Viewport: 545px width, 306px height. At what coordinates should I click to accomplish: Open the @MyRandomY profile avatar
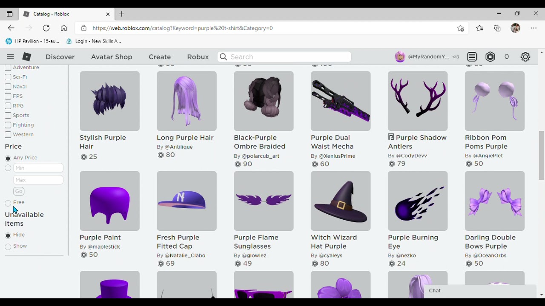tap(400, 57)
